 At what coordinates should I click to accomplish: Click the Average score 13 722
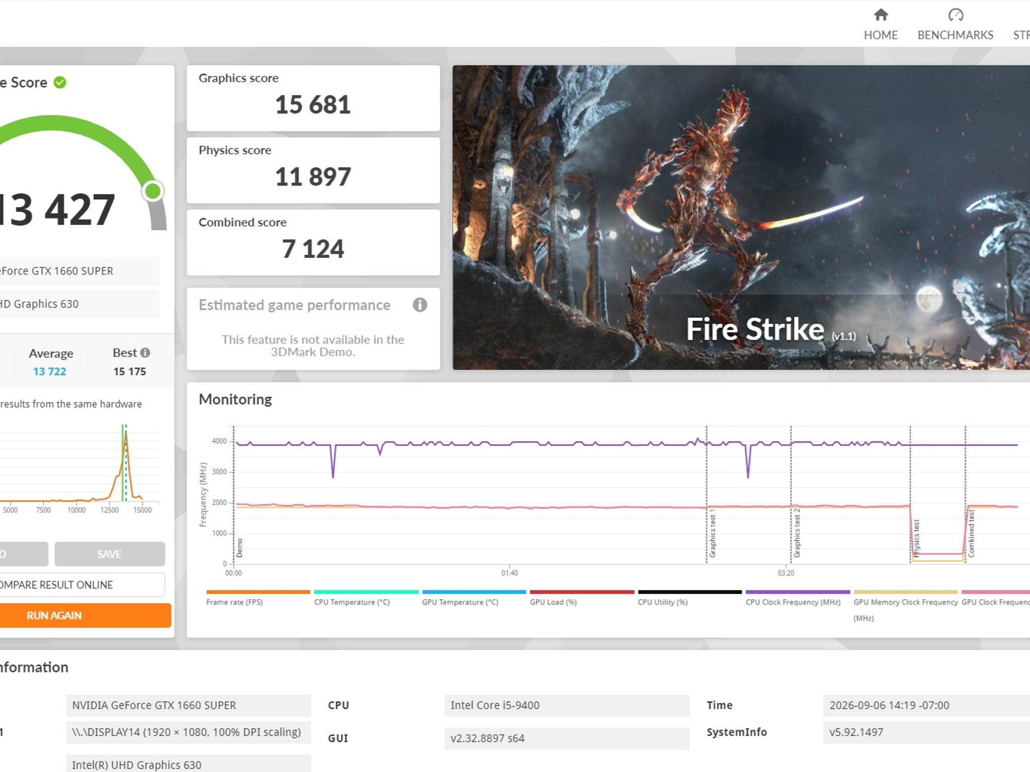[x=50, y=371]
